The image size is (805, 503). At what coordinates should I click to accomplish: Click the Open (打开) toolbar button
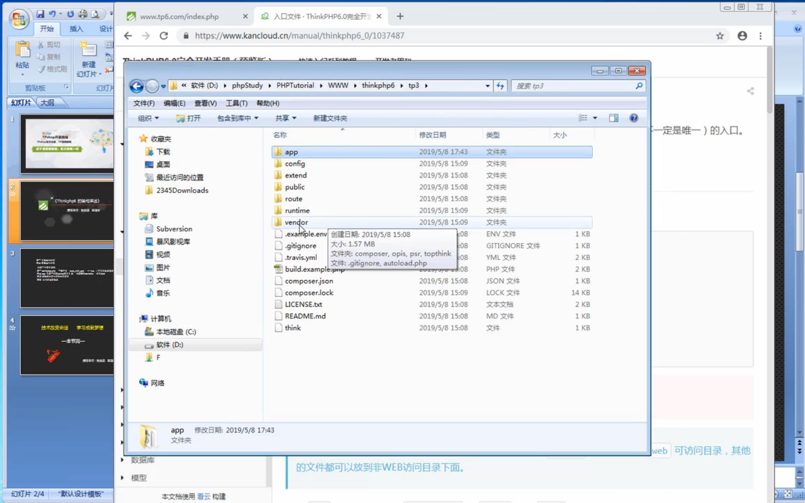tap(188, 118)
